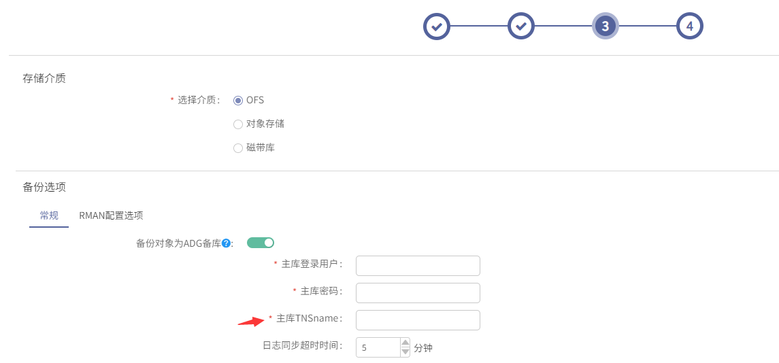Select the 对象存储 radio option
The height and width of the screenshot is (363, 779).
click(x=238, y=124)
